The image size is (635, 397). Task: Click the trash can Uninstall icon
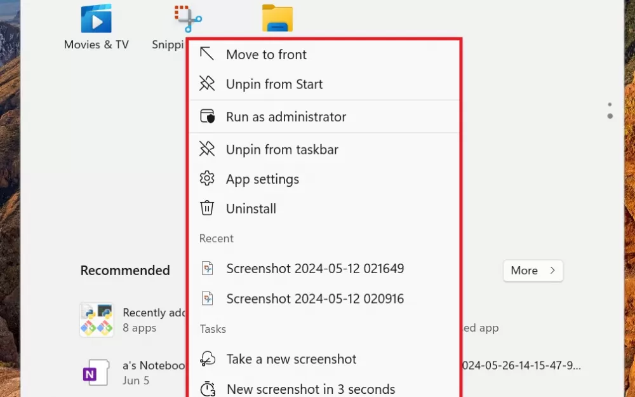pyautogui.click(x=207, y=208)
